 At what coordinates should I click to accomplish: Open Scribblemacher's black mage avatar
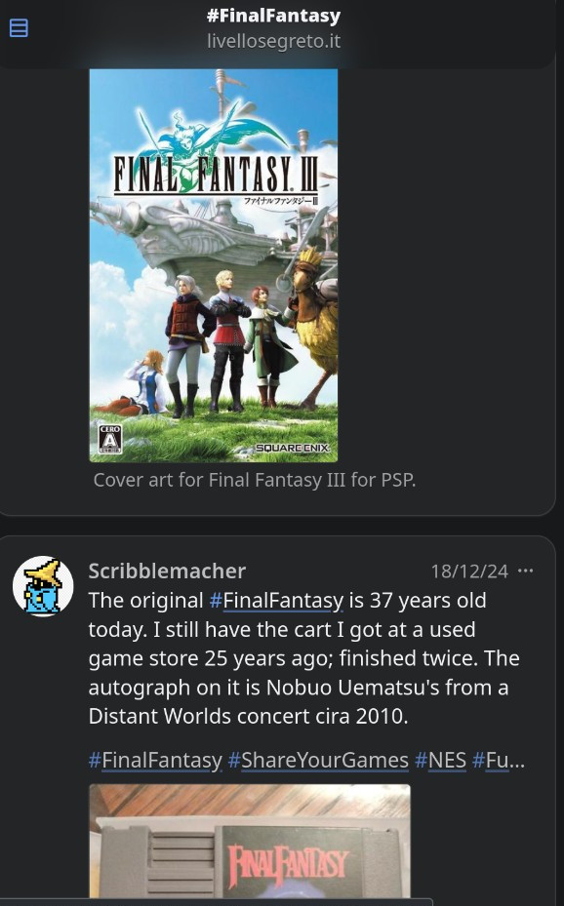click(x=43, y=586)
